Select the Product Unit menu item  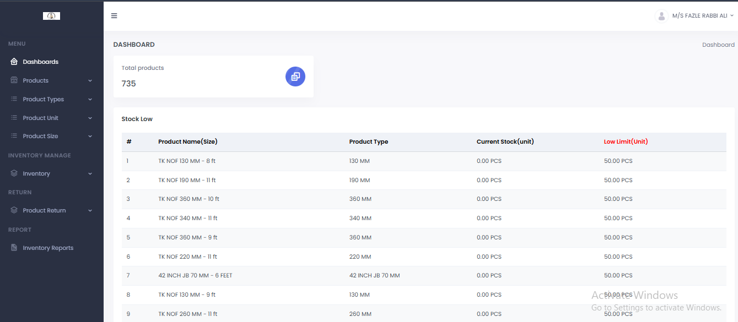coord(40,118)
